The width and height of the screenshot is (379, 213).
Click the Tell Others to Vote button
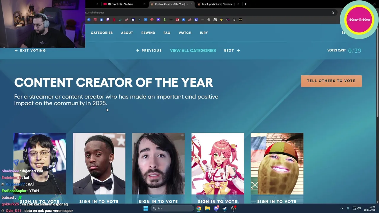(331, 81)
